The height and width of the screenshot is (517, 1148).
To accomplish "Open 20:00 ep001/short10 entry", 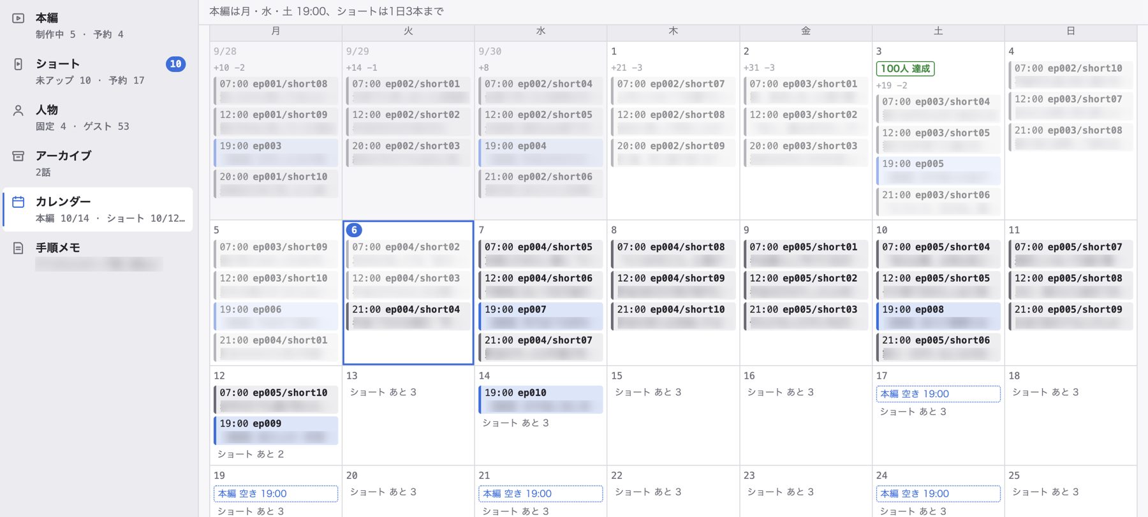I will pos(276,184).
